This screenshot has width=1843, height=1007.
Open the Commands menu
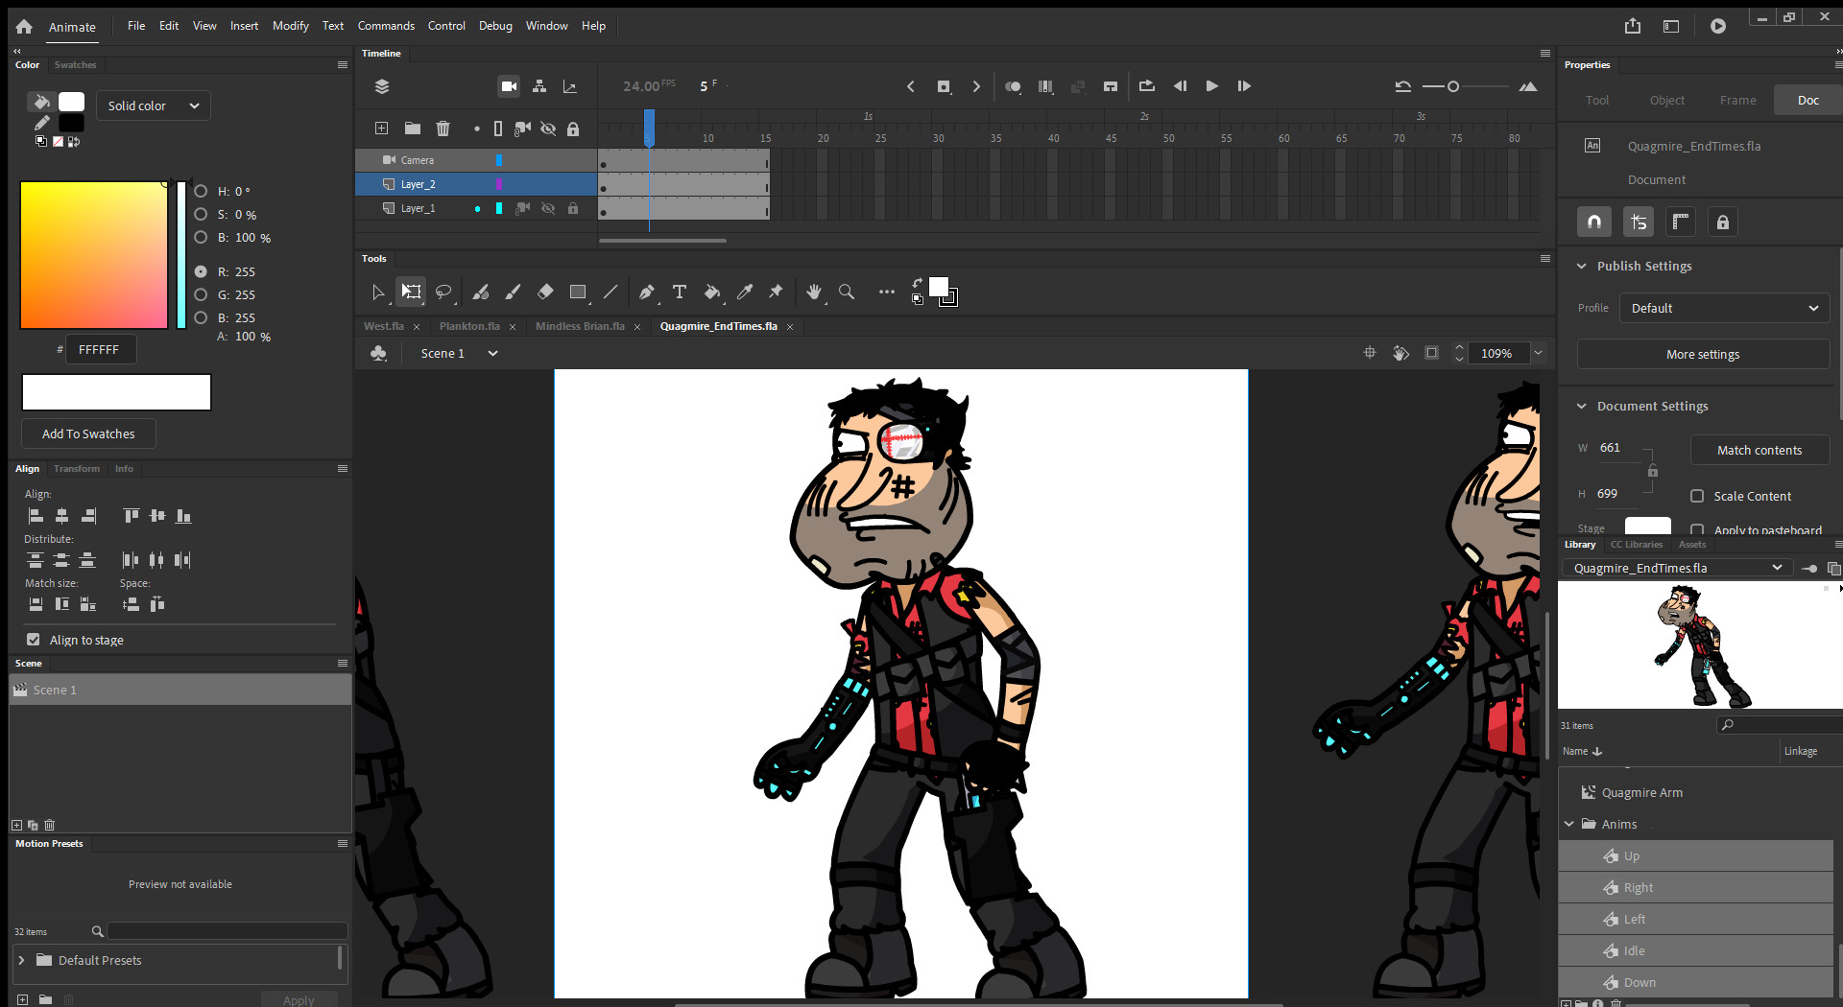coord(386,26)
